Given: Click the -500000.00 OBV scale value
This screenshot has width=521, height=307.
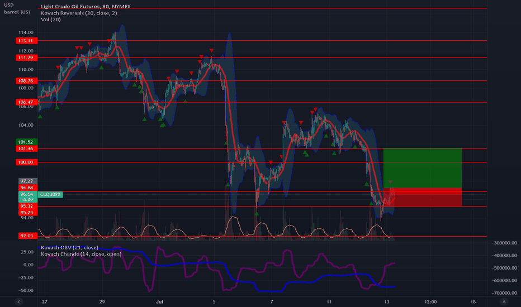Looking at the screenshot, I should [504, 268].
